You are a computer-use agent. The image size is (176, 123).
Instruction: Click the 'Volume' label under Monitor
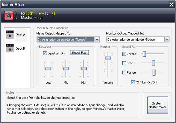pyautogui.click(x=108, y=83)
